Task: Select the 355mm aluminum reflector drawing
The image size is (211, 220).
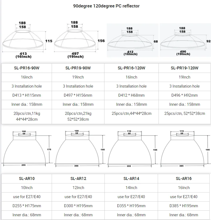Action: pyautogui.click(x=132, y=149)
